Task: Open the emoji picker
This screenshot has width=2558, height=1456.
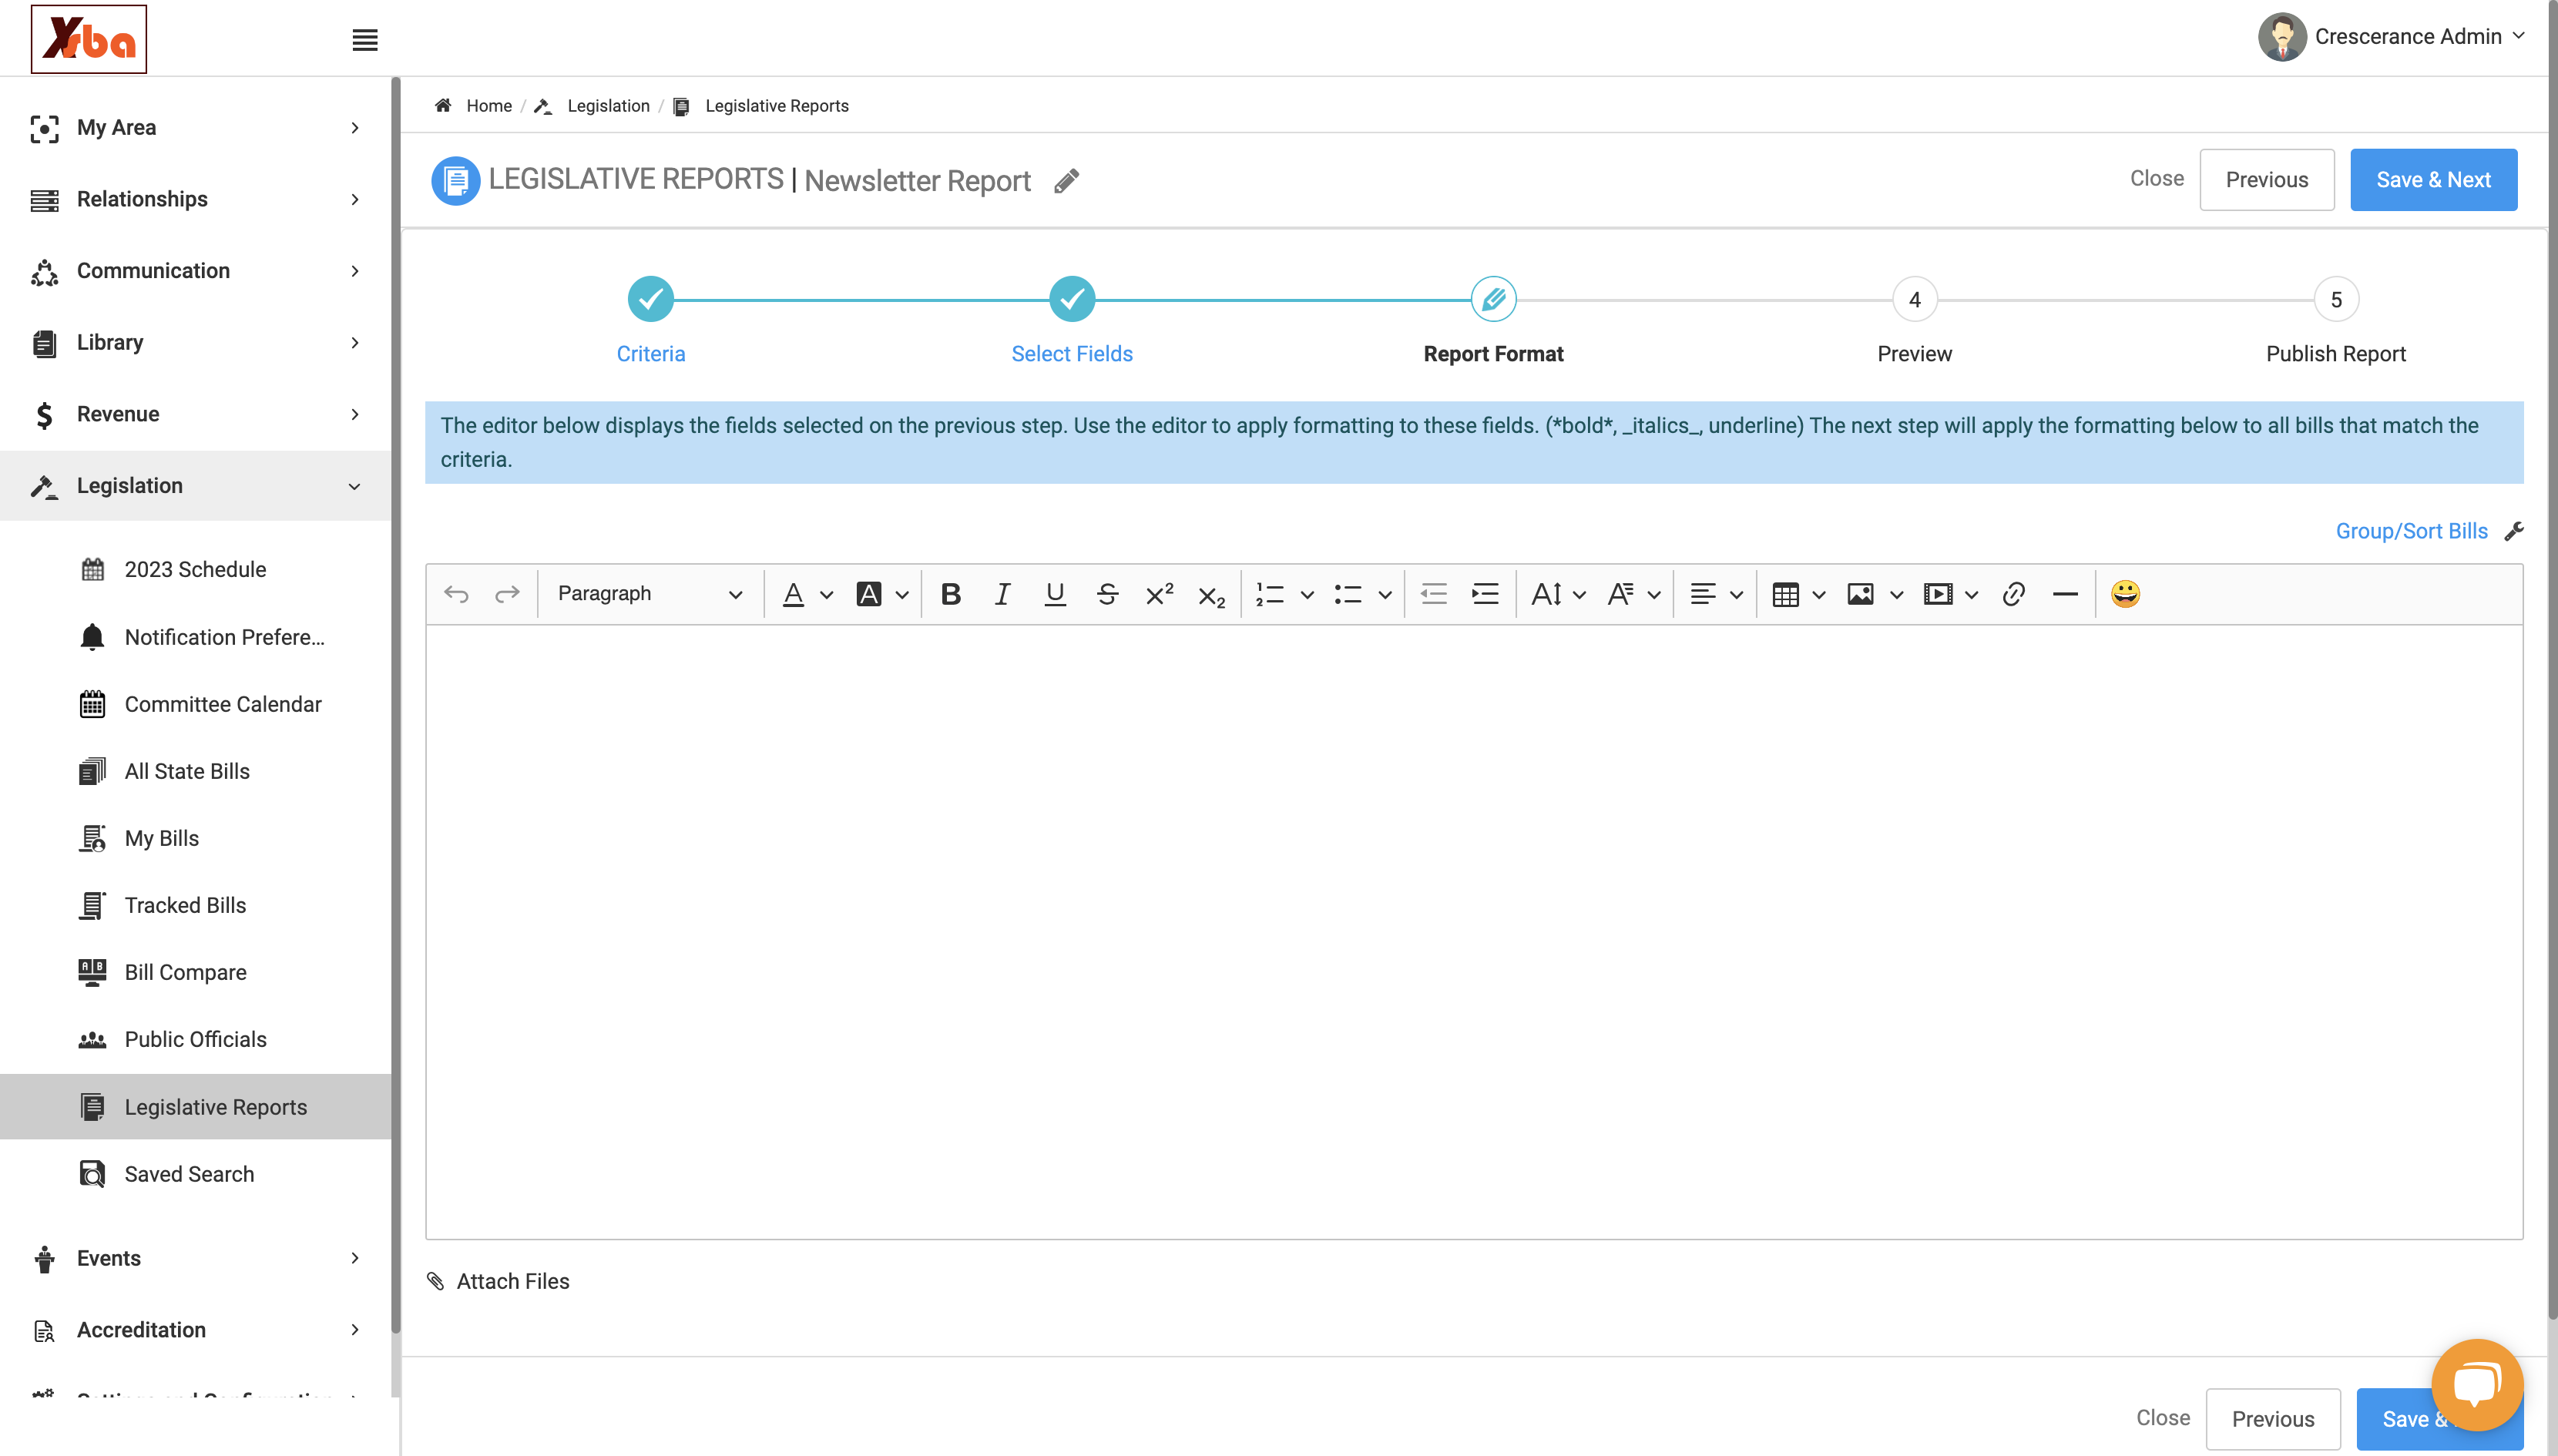Action: (2125, 594)
